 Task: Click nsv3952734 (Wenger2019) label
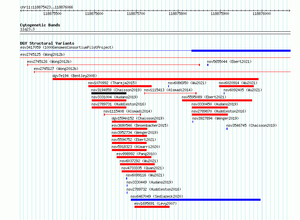click(x=135, y=132)
